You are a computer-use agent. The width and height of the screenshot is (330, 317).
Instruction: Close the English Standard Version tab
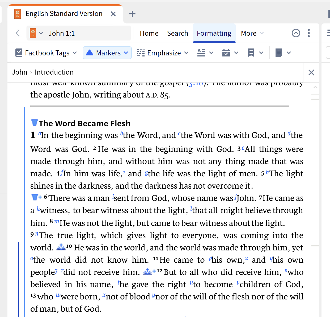coord(113,14)
